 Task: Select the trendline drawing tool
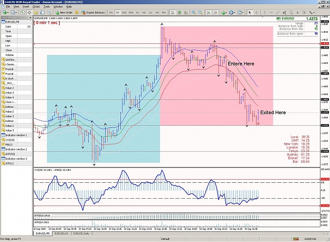(x=278, y=13)
